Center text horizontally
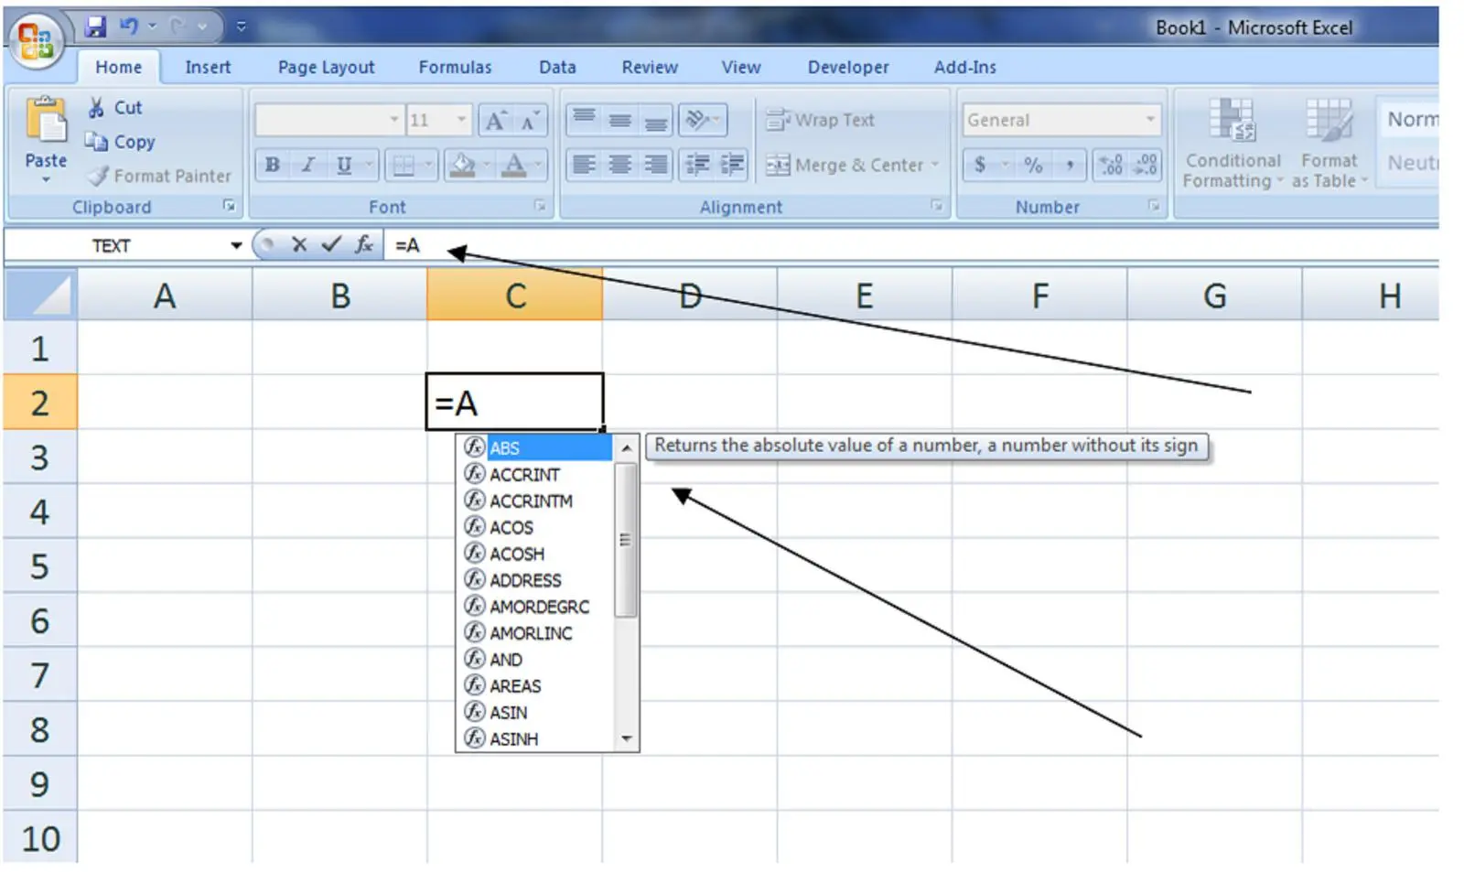1464x872 pixels. pos(620,165)
